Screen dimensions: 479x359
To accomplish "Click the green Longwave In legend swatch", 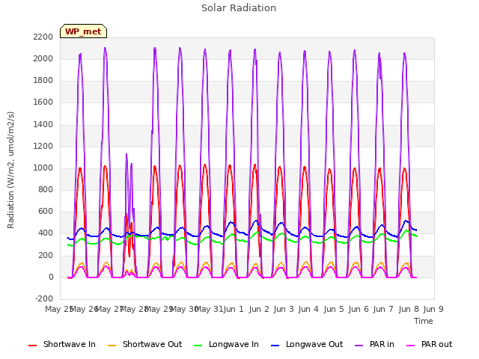I will pos(198,346).
